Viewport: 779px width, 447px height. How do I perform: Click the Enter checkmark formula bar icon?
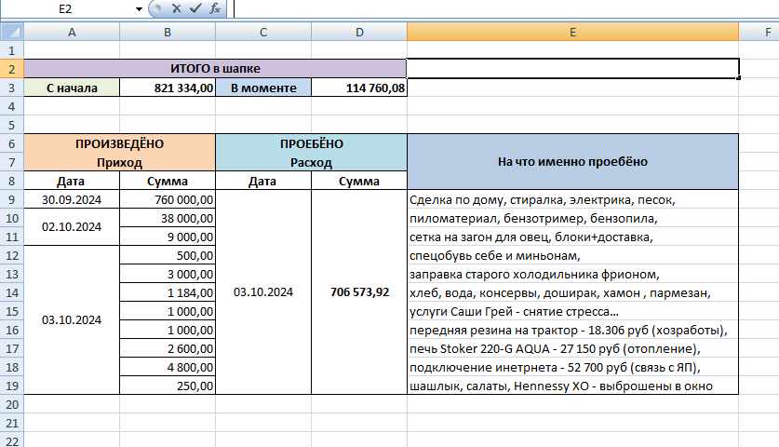(x=195, y=8)
